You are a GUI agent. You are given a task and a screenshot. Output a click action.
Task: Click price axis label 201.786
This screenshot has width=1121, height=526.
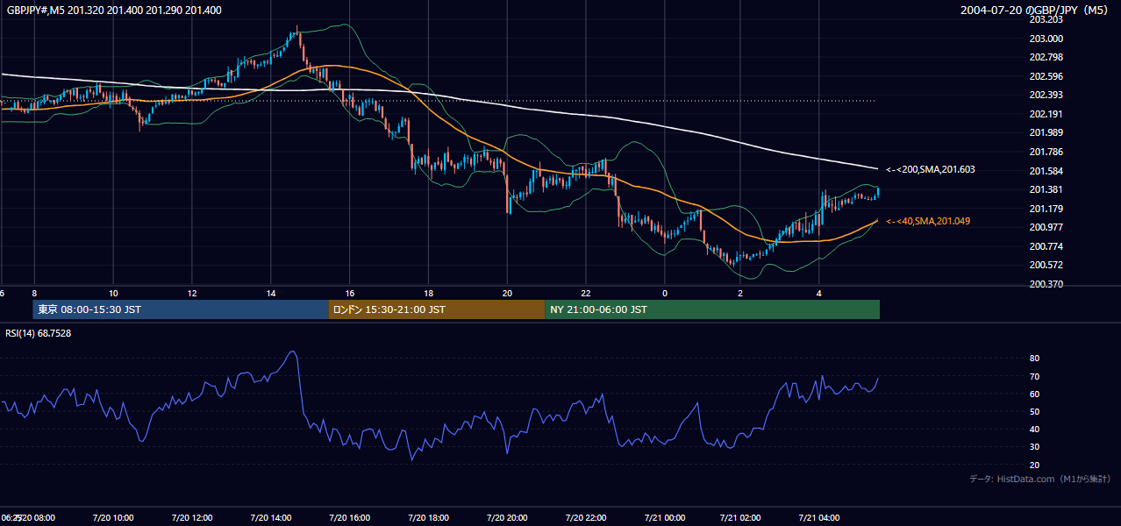click(x=1046, y=152)
